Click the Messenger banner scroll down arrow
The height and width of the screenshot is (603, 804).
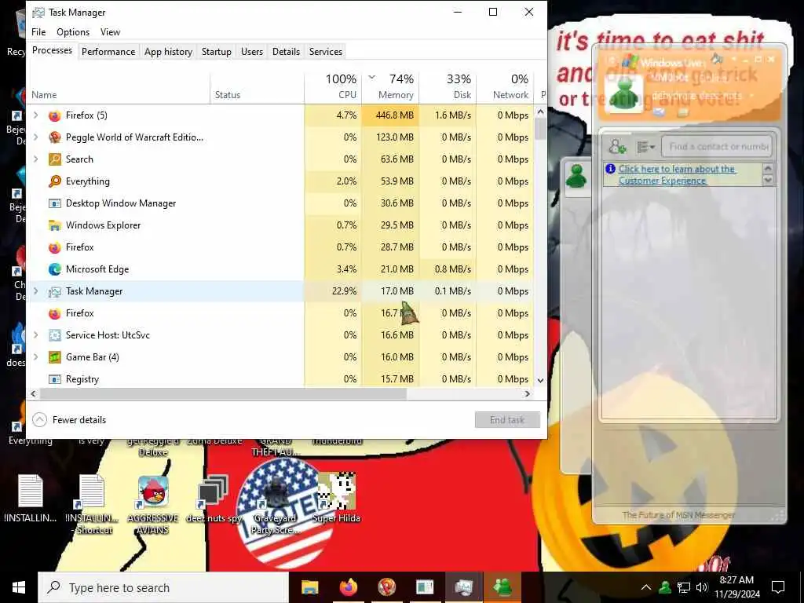pyautogui.click(x=768, y=181)
